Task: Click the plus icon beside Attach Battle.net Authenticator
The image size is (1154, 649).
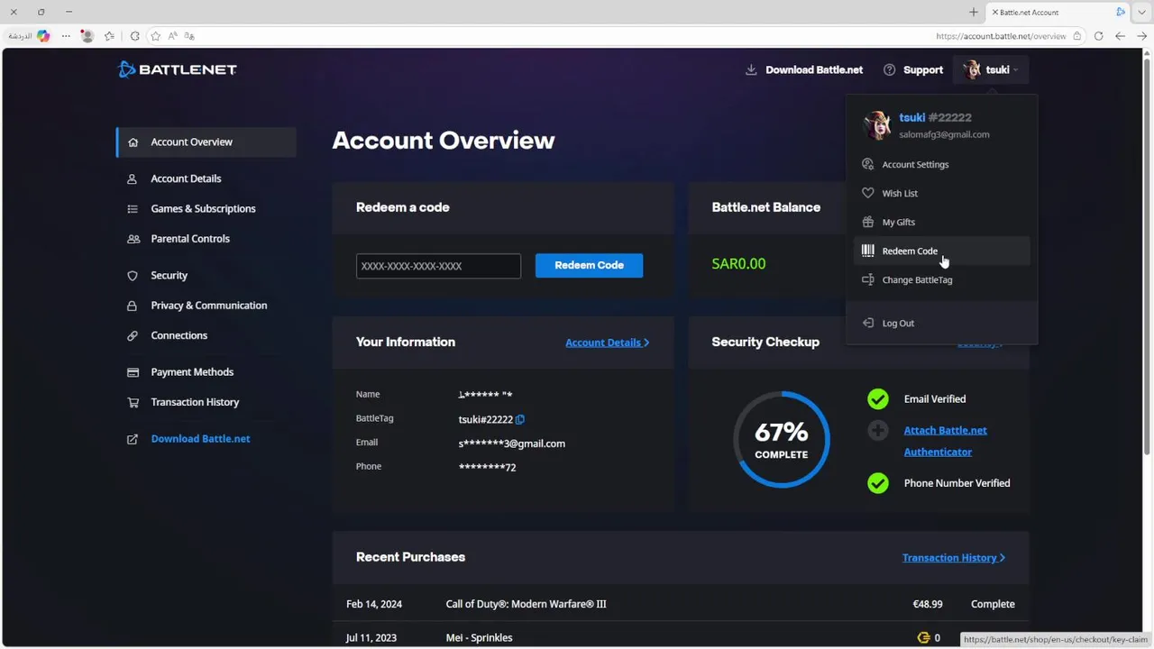Action: (878, 431)
